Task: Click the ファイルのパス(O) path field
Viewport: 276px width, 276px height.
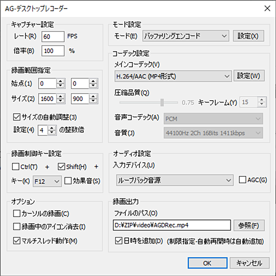Action: 172,225
